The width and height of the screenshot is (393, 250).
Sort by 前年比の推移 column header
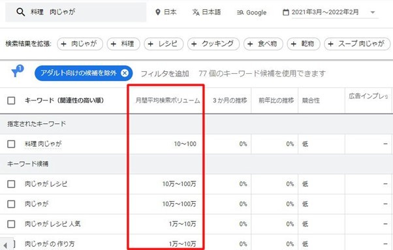point(276,101)
